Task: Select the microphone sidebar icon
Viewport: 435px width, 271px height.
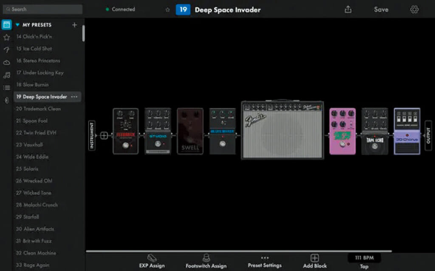Action: [6, 100]
